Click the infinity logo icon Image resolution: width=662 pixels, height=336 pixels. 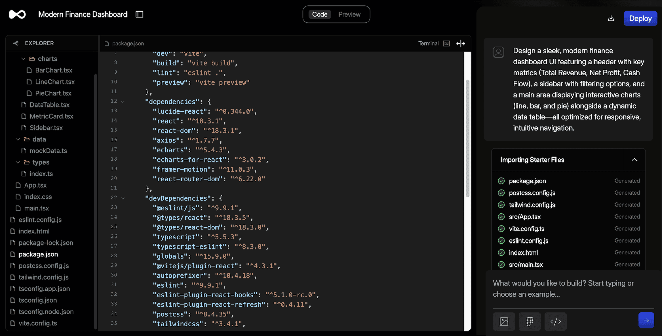[x=17, y=14]
